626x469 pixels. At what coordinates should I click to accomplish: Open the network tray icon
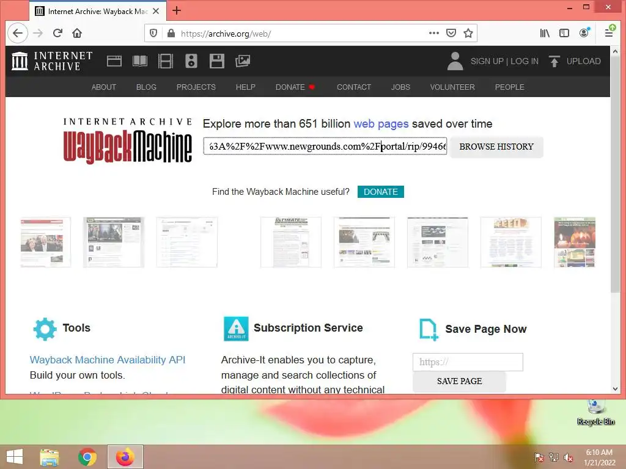(554, 457)
